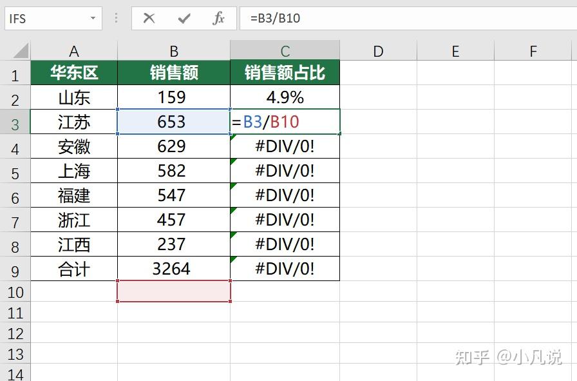This screenshot has height=381, width=577.
Task: Select row 2 header
Action: pos(15,97)
